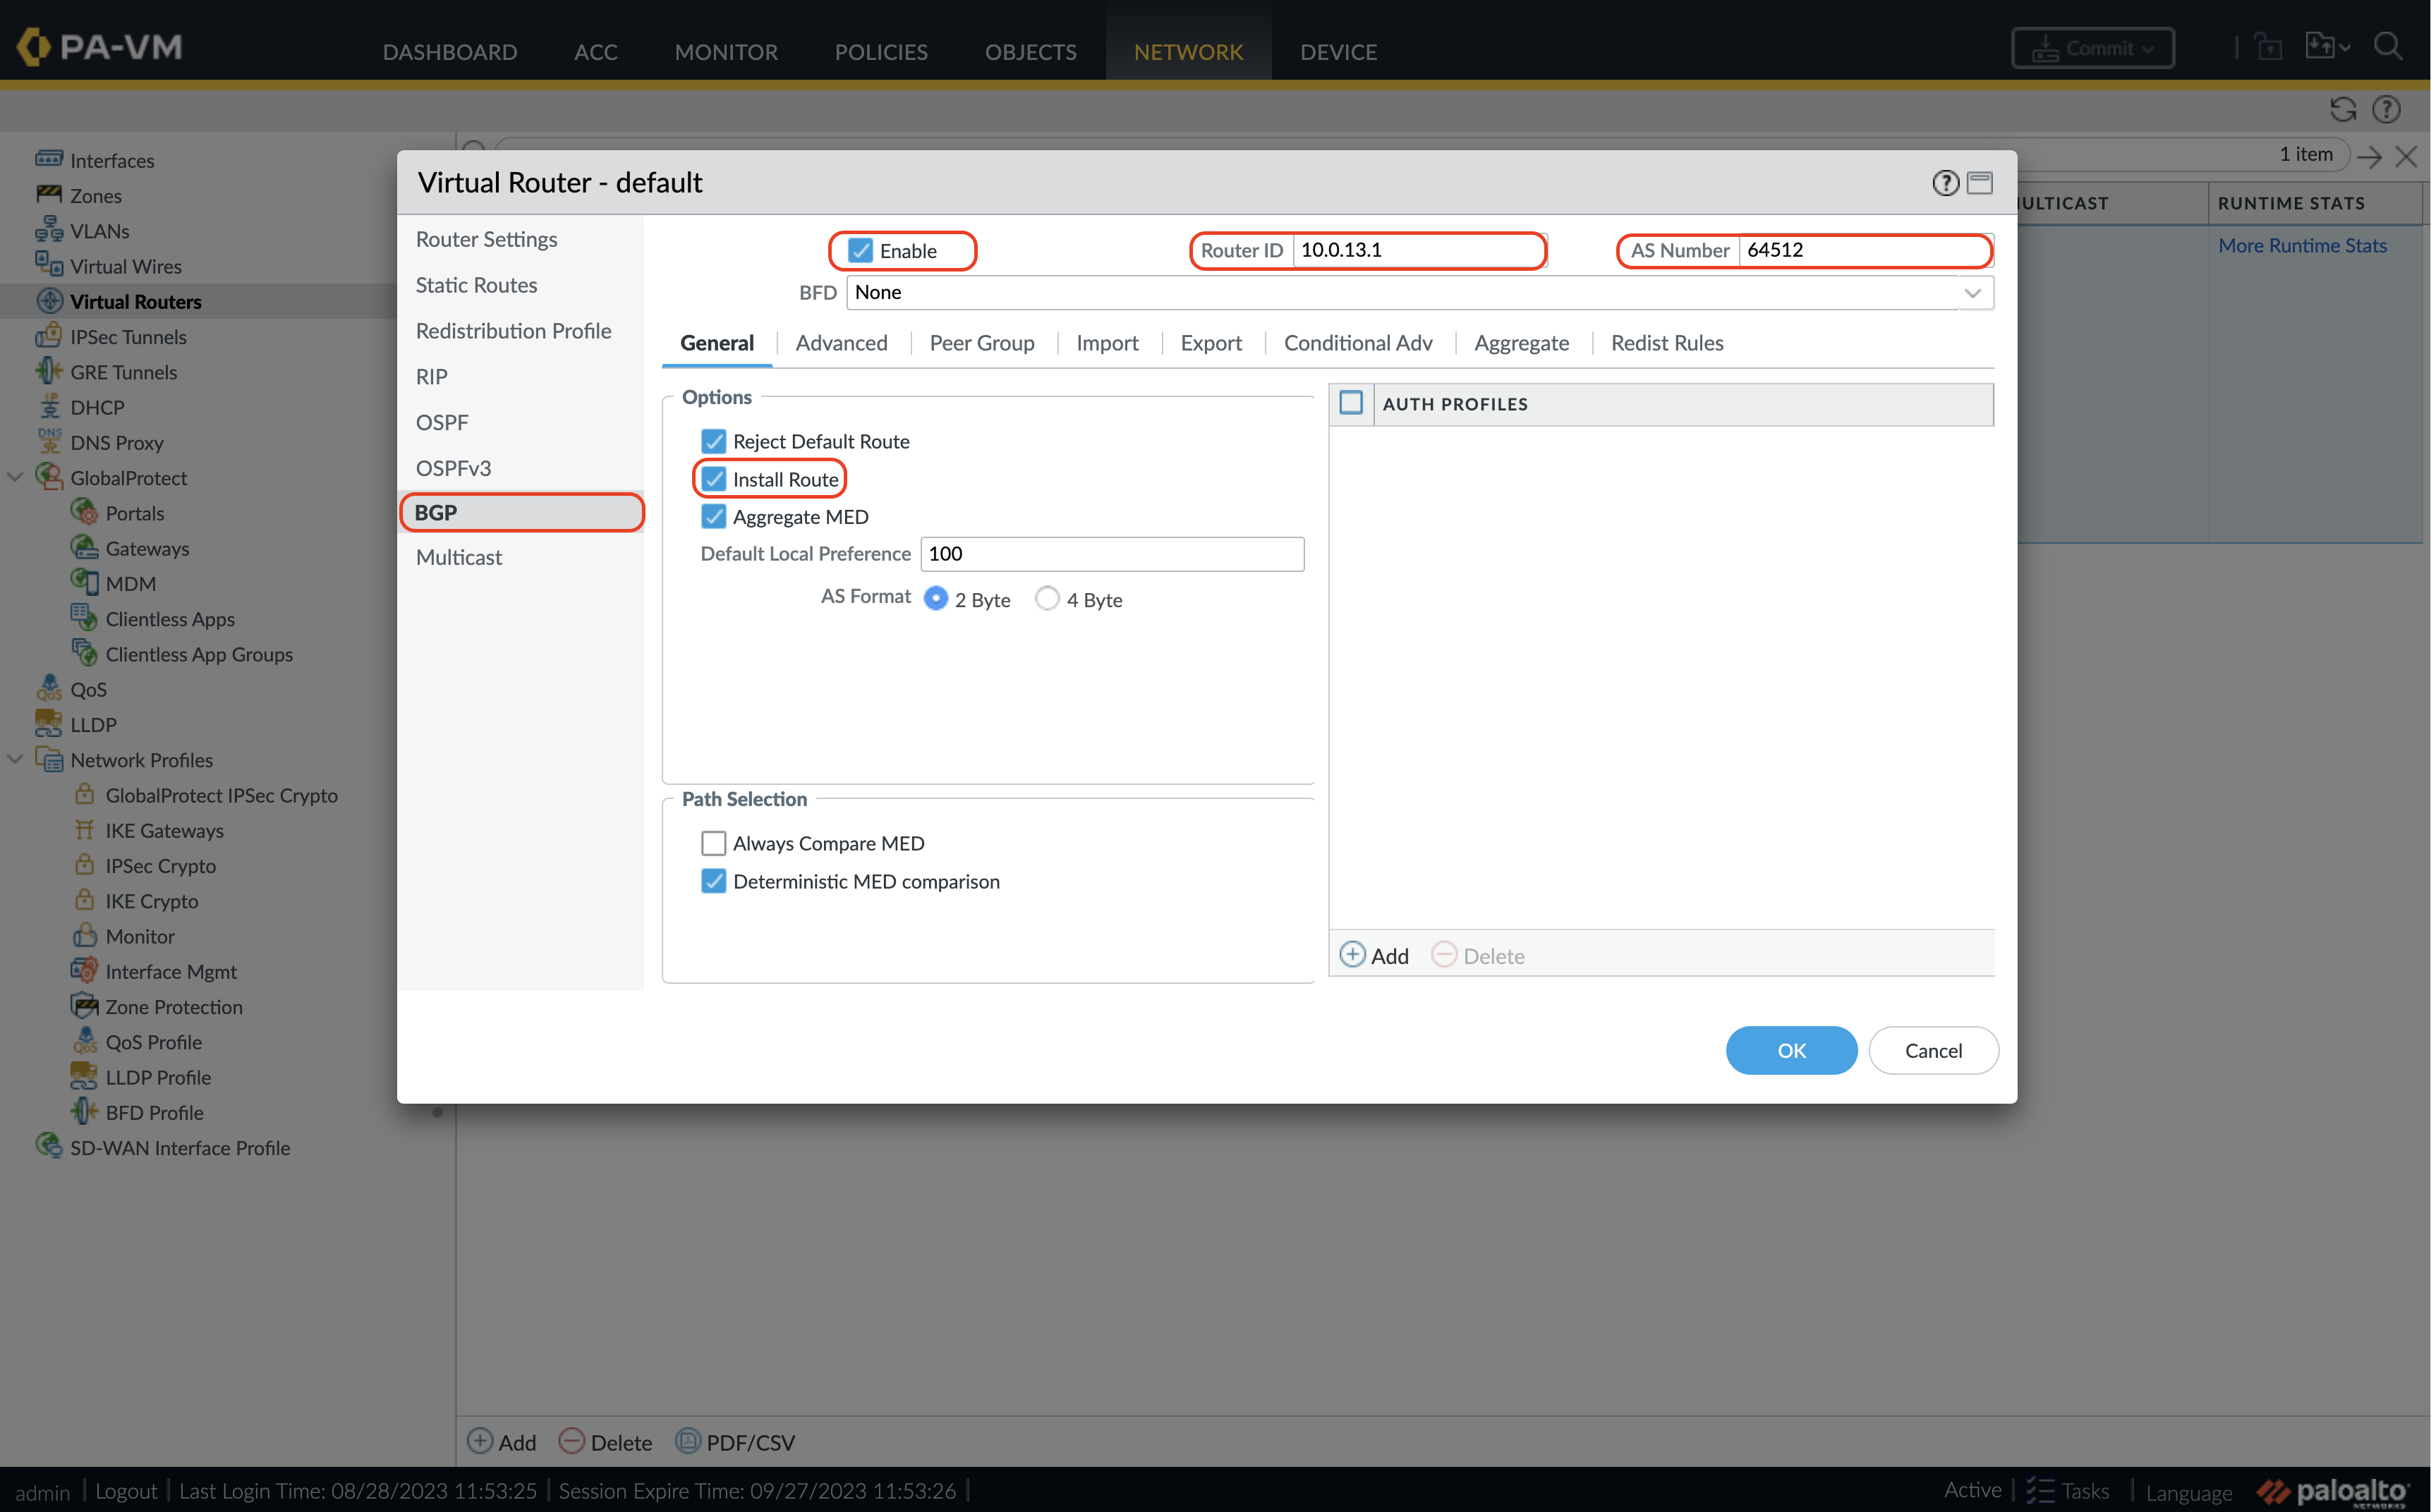Open the BFD dropdown arrow

point(1971,293)
